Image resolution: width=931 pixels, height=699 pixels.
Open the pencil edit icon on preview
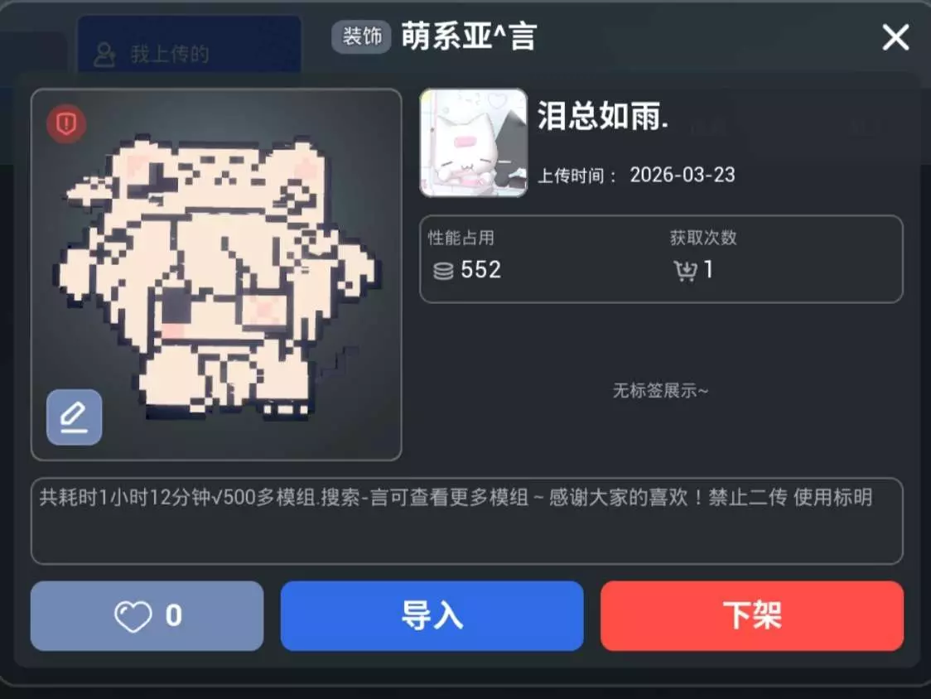coord(75,417)
